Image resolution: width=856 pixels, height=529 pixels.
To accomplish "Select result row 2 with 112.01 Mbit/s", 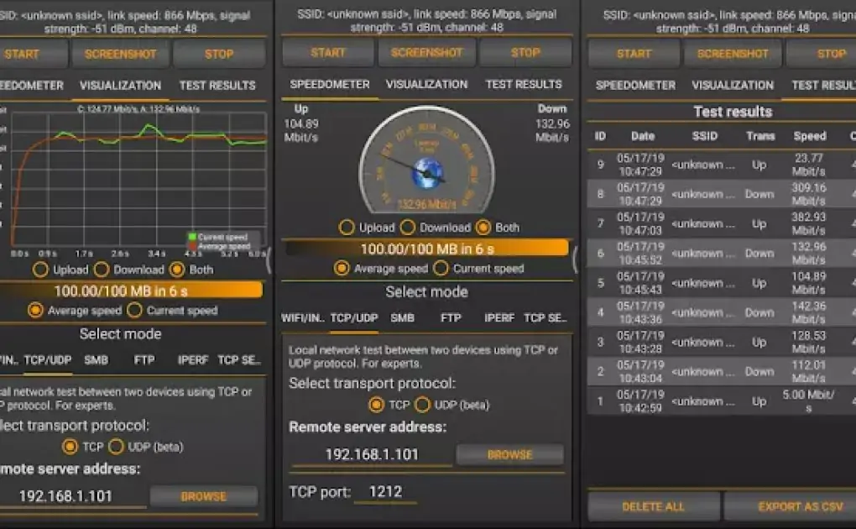I will 722,371.
